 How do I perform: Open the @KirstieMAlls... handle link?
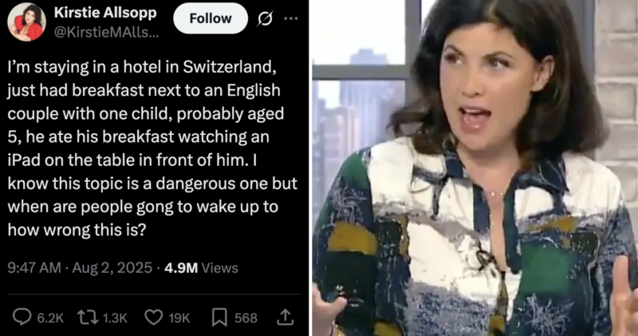(107, 32)
